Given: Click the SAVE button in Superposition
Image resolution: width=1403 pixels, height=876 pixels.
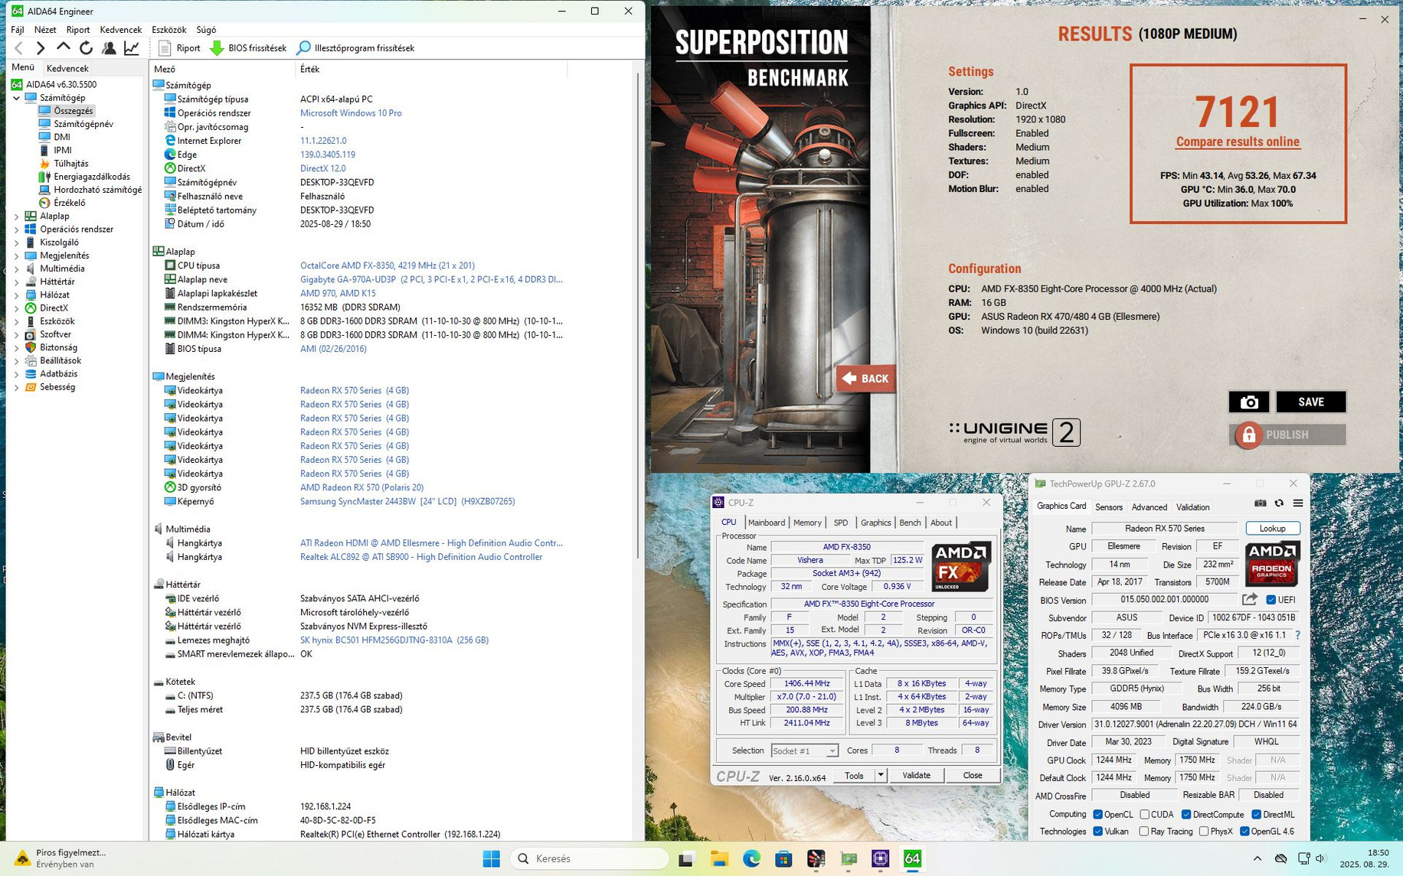Looking at the screenshot, I should pos(1310,402).
